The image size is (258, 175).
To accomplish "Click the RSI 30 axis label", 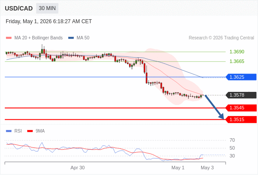I will click(232, 156).
